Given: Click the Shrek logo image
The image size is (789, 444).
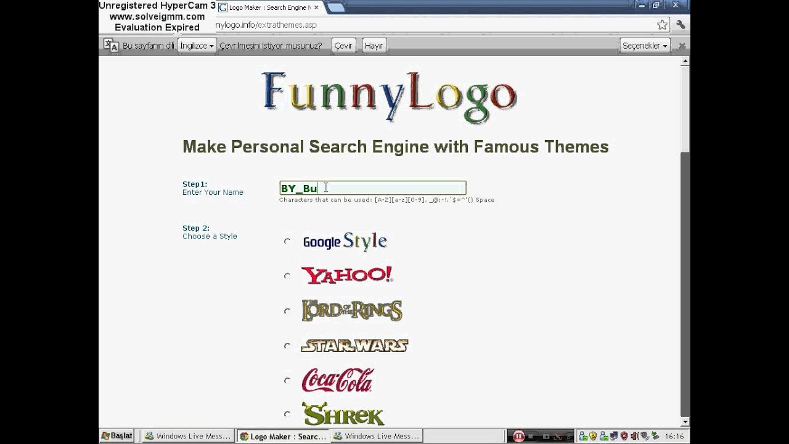Looking at the screenshot, I should pos(343,414).
